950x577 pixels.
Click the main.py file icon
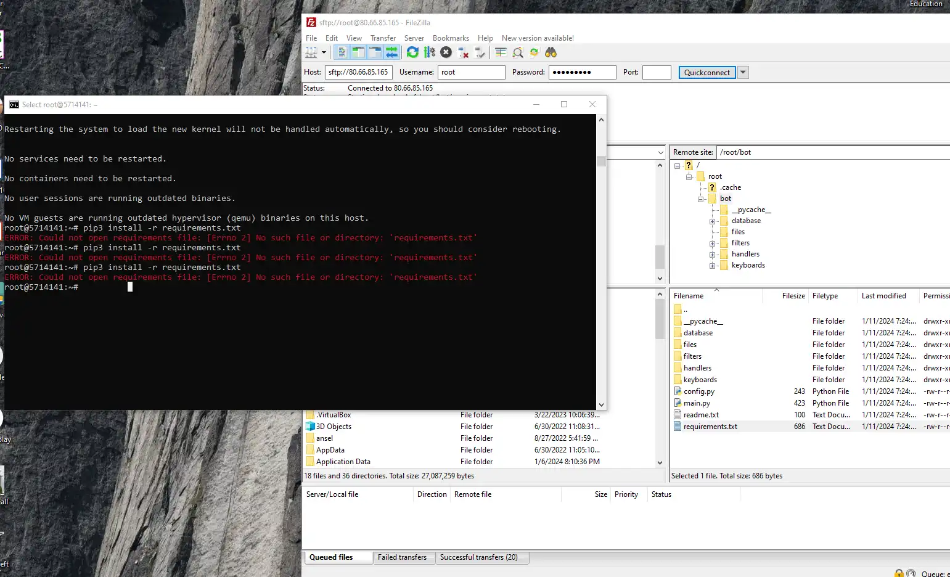[x=678, y=403]
